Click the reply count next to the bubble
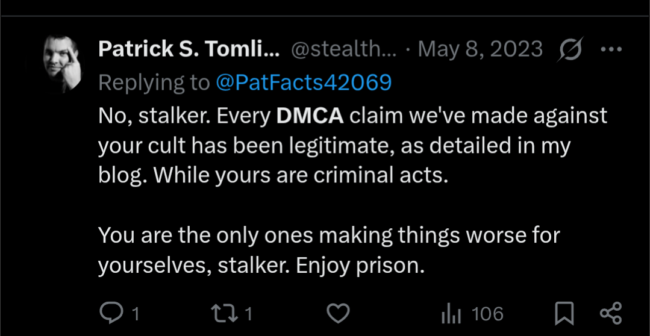Image resolution: width=650 pixels, height=336 pixels. 135,314
